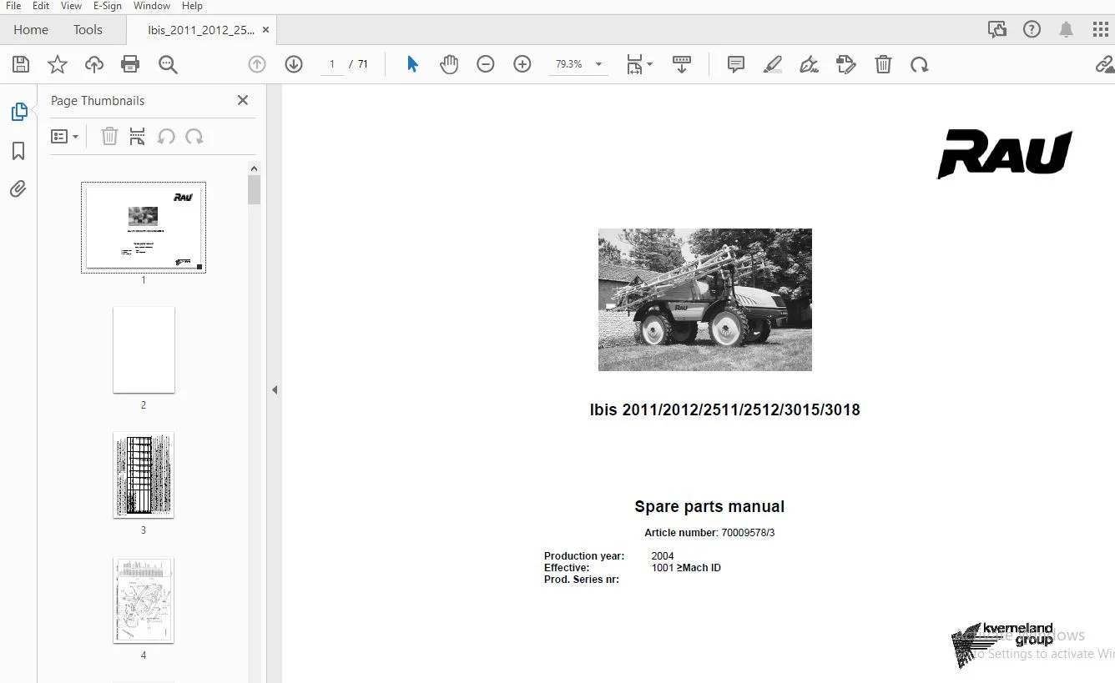
Task: Zoom in with the plus circle icon
Action: [522, 64]
